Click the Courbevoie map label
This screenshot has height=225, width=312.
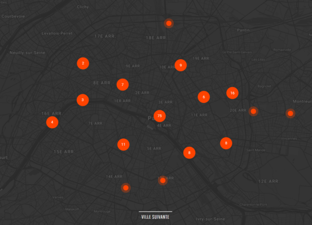(13, 16)
